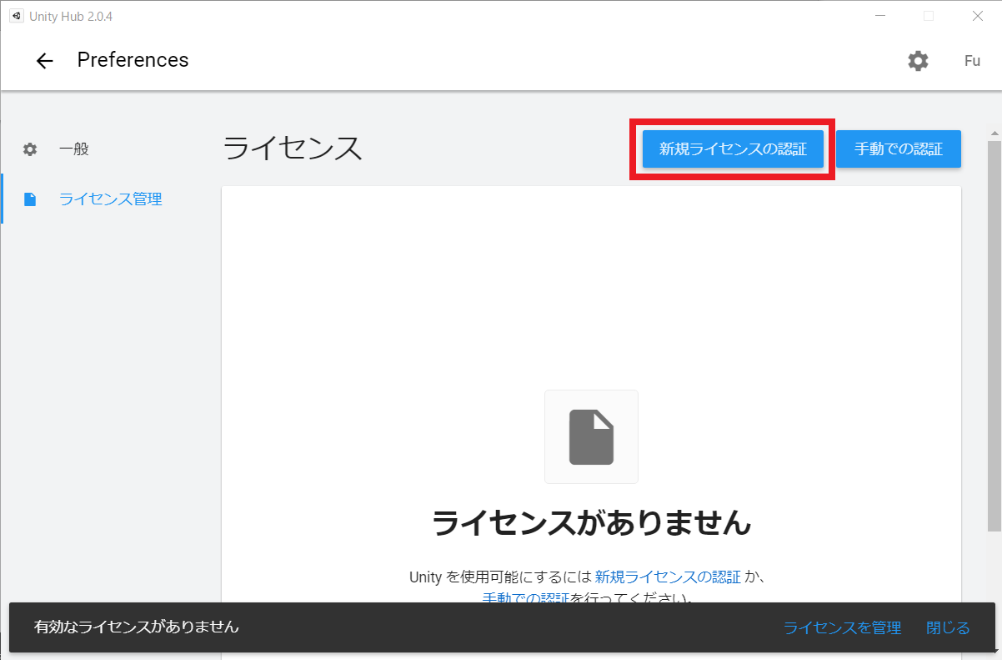Close the Unity Hub window
This screenshot has height=660, width=1002.
point(978,15)
